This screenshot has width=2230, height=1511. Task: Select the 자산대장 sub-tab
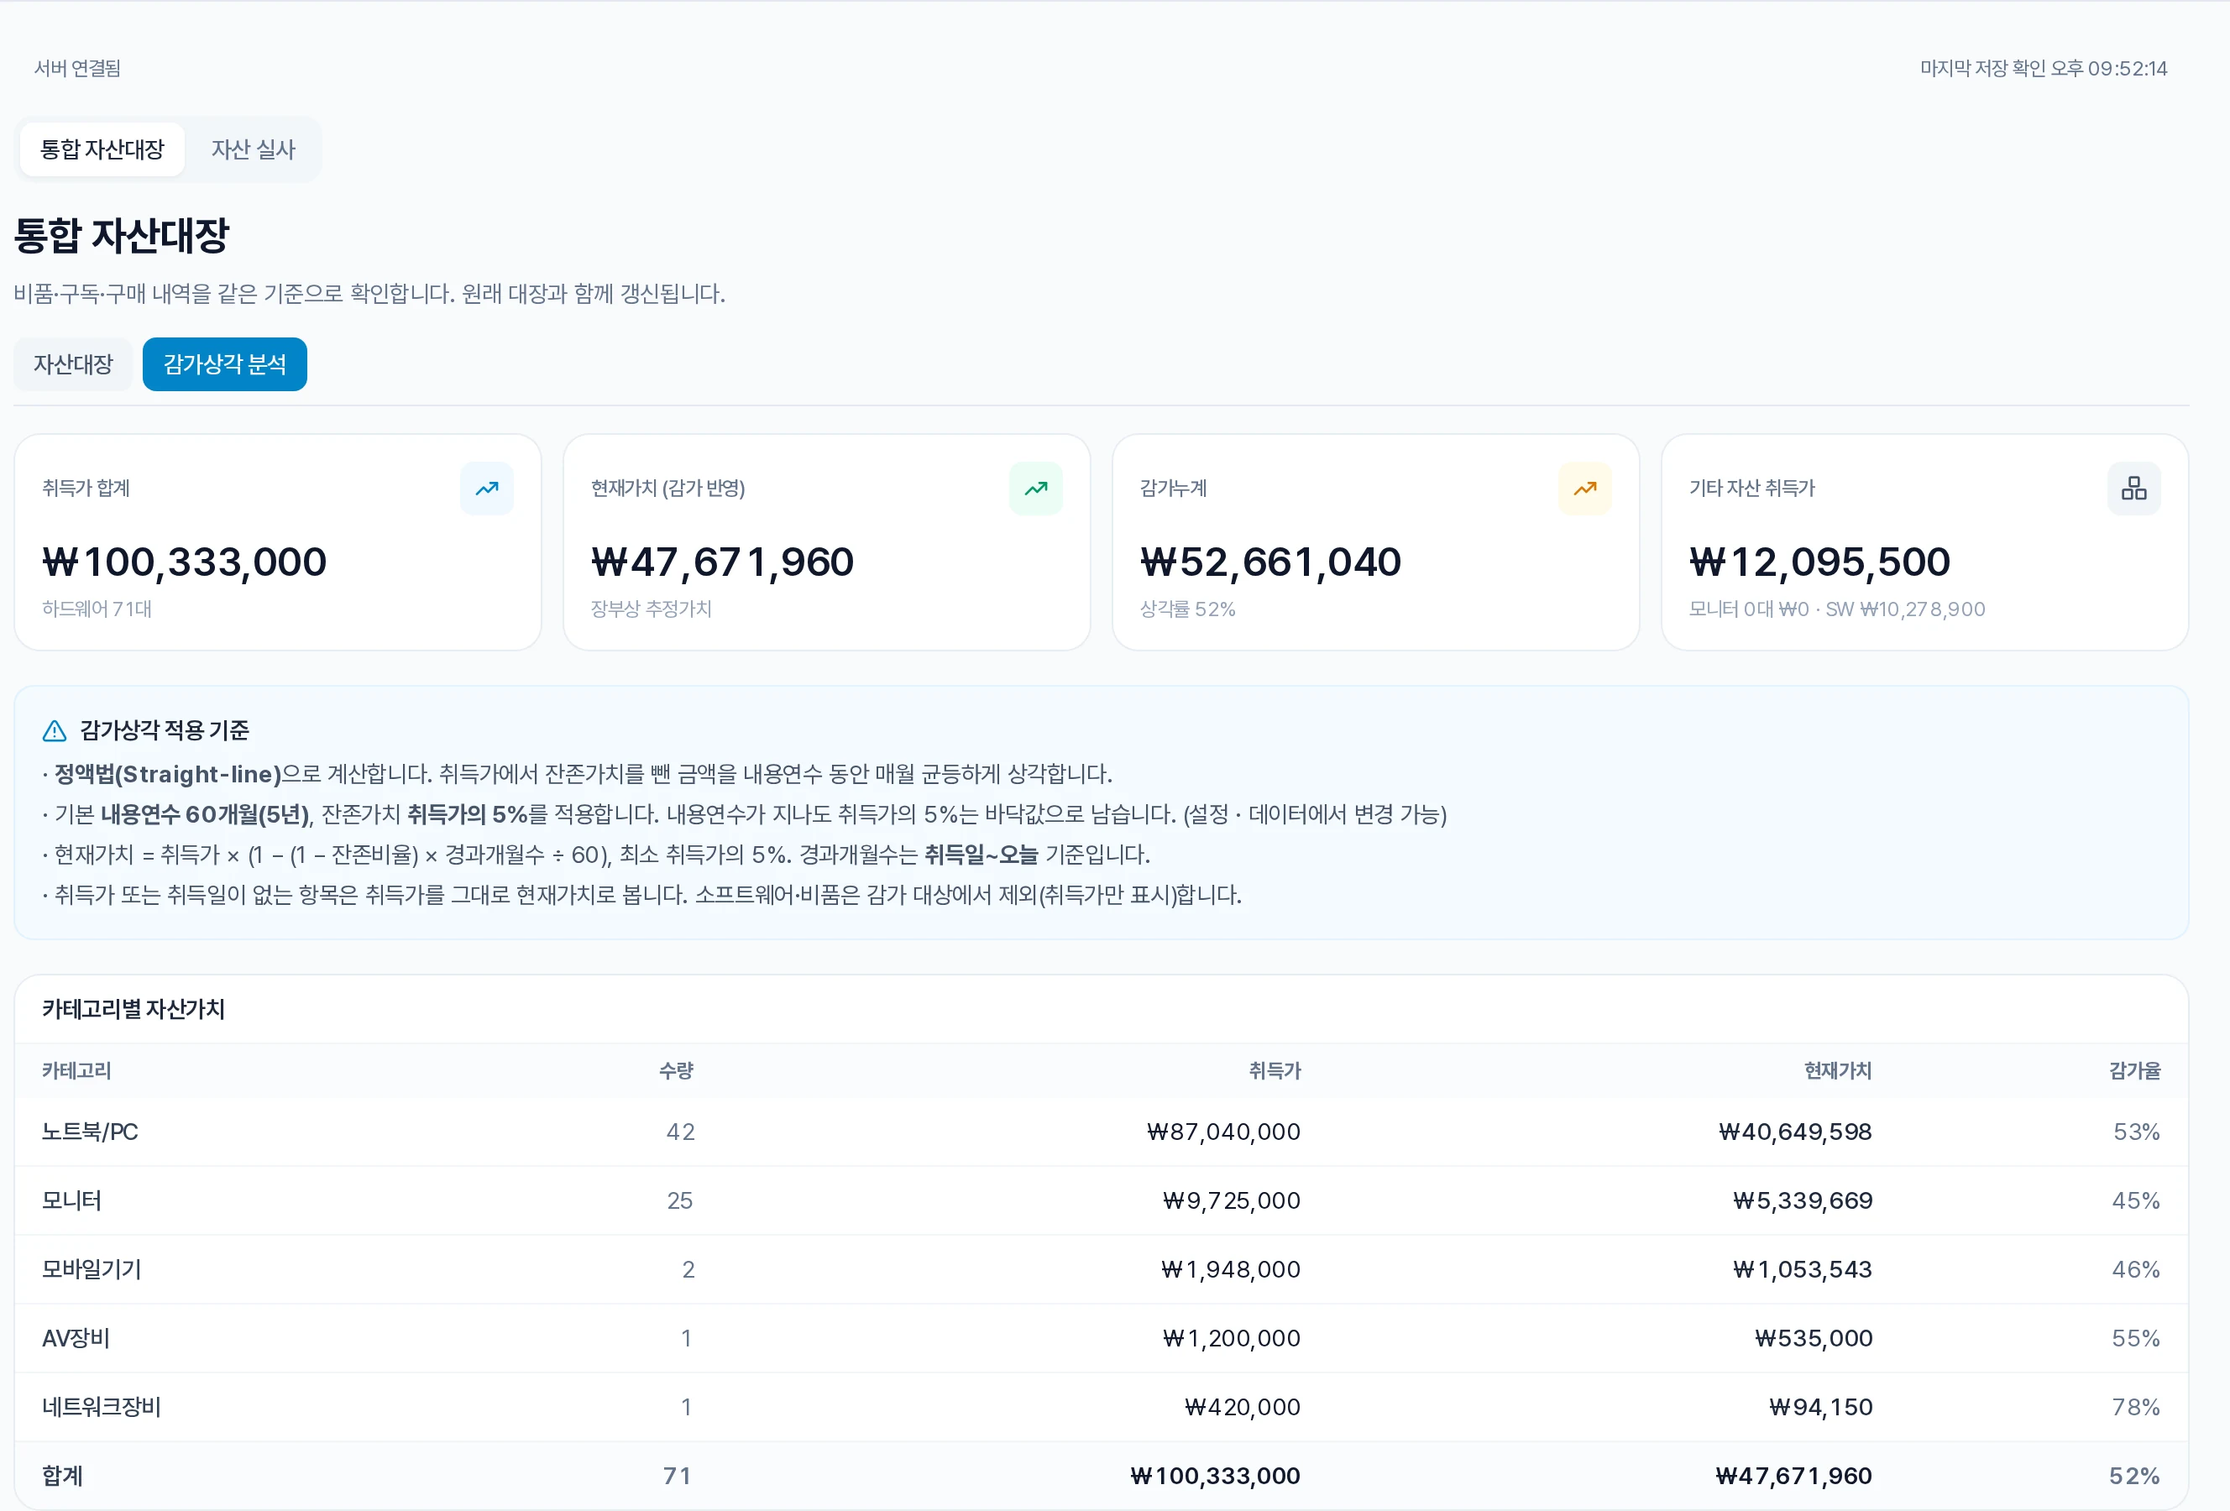point(73,364)
